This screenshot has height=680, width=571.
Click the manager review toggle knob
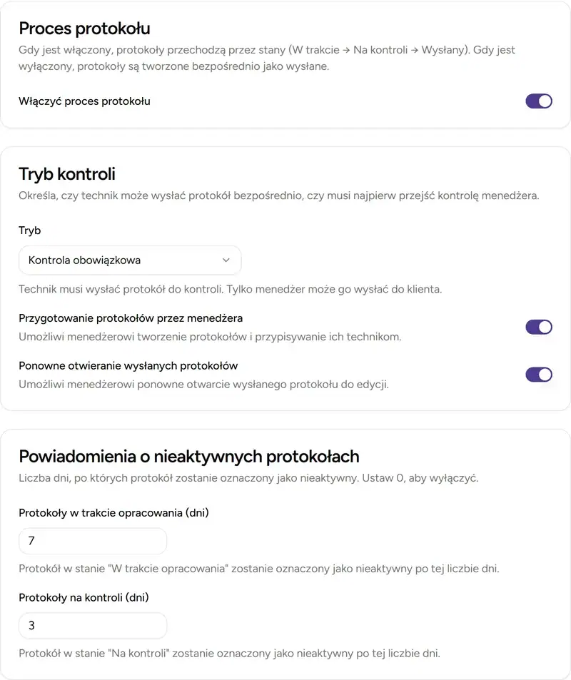coord(544,327)
